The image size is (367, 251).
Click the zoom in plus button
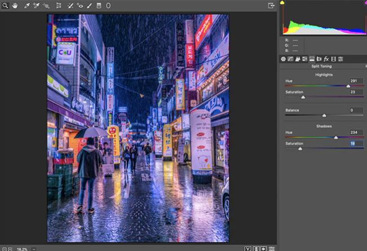pos(10,249)
